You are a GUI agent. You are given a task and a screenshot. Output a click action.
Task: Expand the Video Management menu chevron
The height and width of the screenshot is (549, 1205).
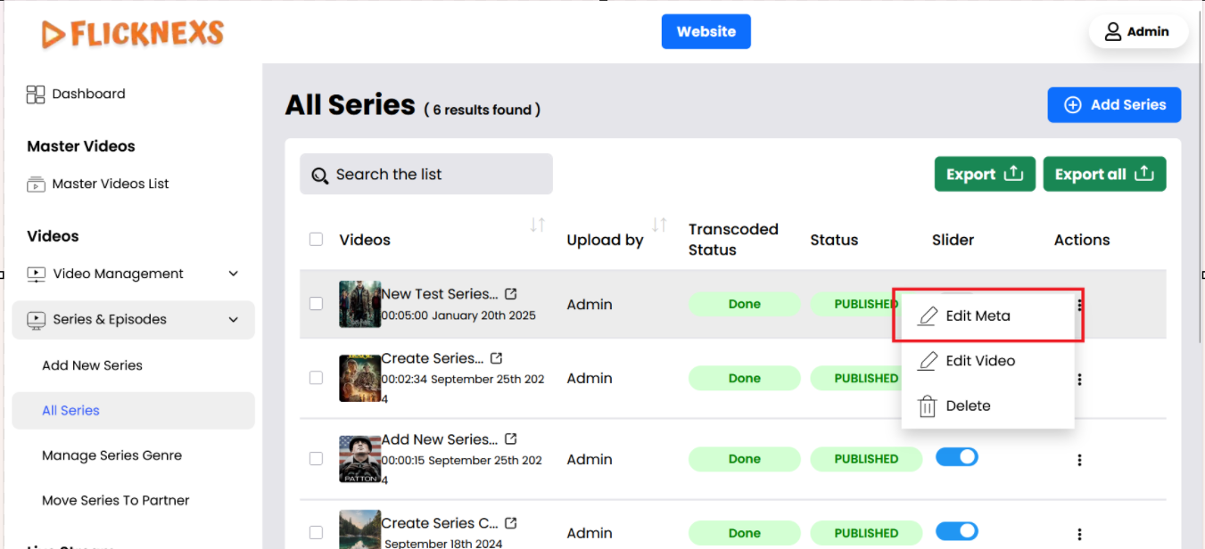pyautogui.click(x=234, y=274)
